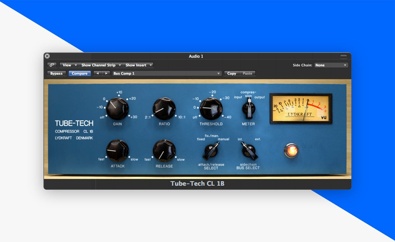Click the 2:1 label on RATIO dial
This screenshot has width=395, height=242.
[x=148, y=117]
